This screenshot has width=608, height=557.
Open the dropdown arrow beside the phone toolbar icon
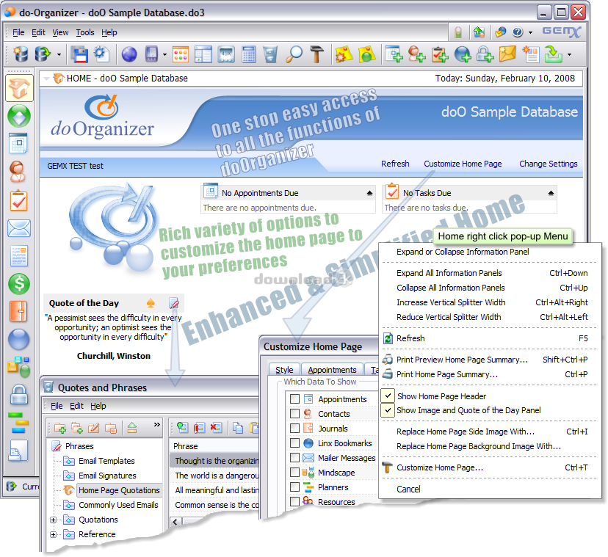coord(164,54)
